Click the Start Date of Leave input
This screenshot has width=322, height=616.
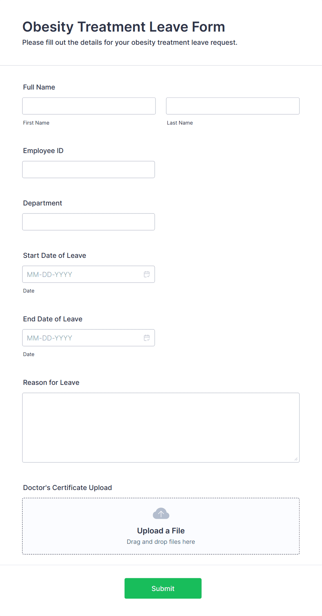(x=89, y=274)
